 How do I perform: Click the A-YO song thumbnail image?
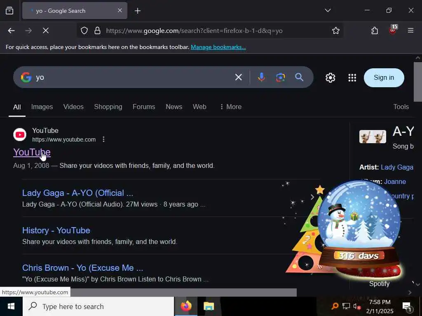pyautogui.click(x=373, y=137)
